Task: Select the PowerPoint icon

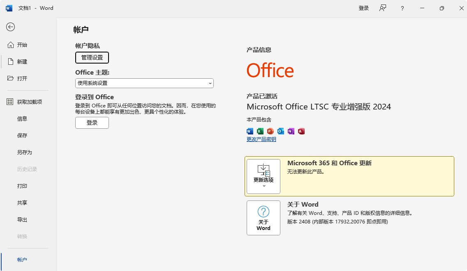Action: click(270, 131)
